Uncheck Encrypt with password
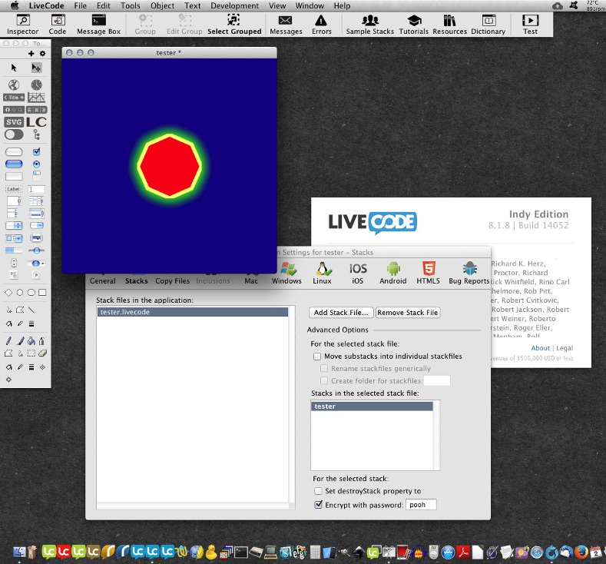Screen dimensions: 606x564 [319, 505]
